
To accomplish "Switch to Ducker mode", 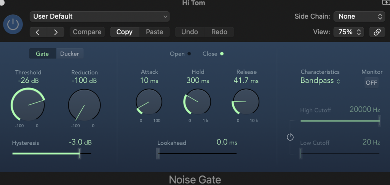I will pos(70,54).
